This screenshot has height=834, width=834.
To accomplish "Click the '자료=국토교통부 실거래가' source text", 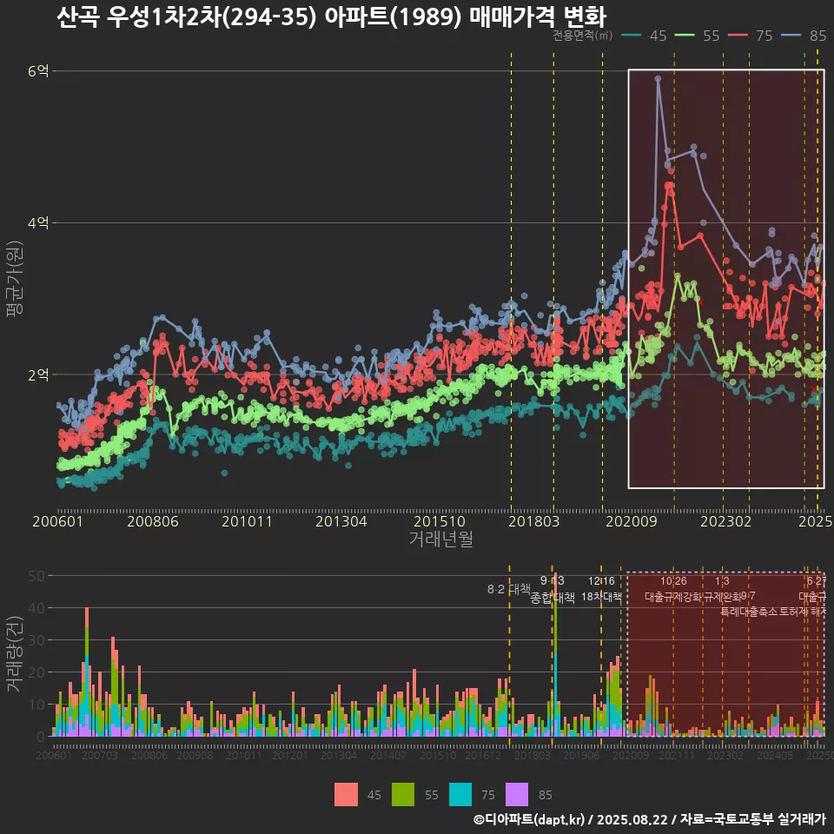I will tap(752, 819).
